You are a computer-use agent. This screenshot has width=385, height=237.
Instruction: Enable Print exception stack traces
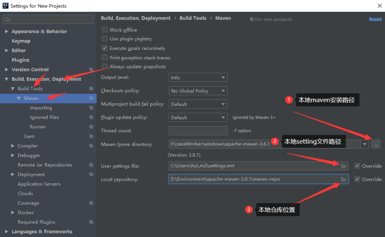click(105, 58)
